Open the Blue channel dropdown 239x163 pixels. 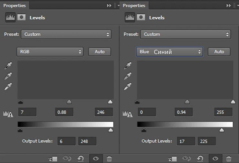pos(170,52)
